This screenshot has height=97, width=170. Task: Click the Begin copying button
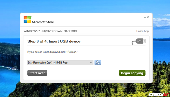point(132,73)
